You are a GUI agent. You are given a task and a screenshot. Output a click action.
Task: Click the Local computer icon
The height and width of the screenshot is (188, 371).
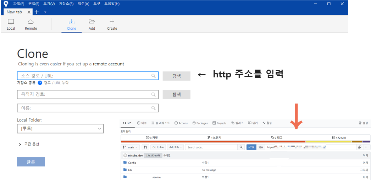[11, 22]
